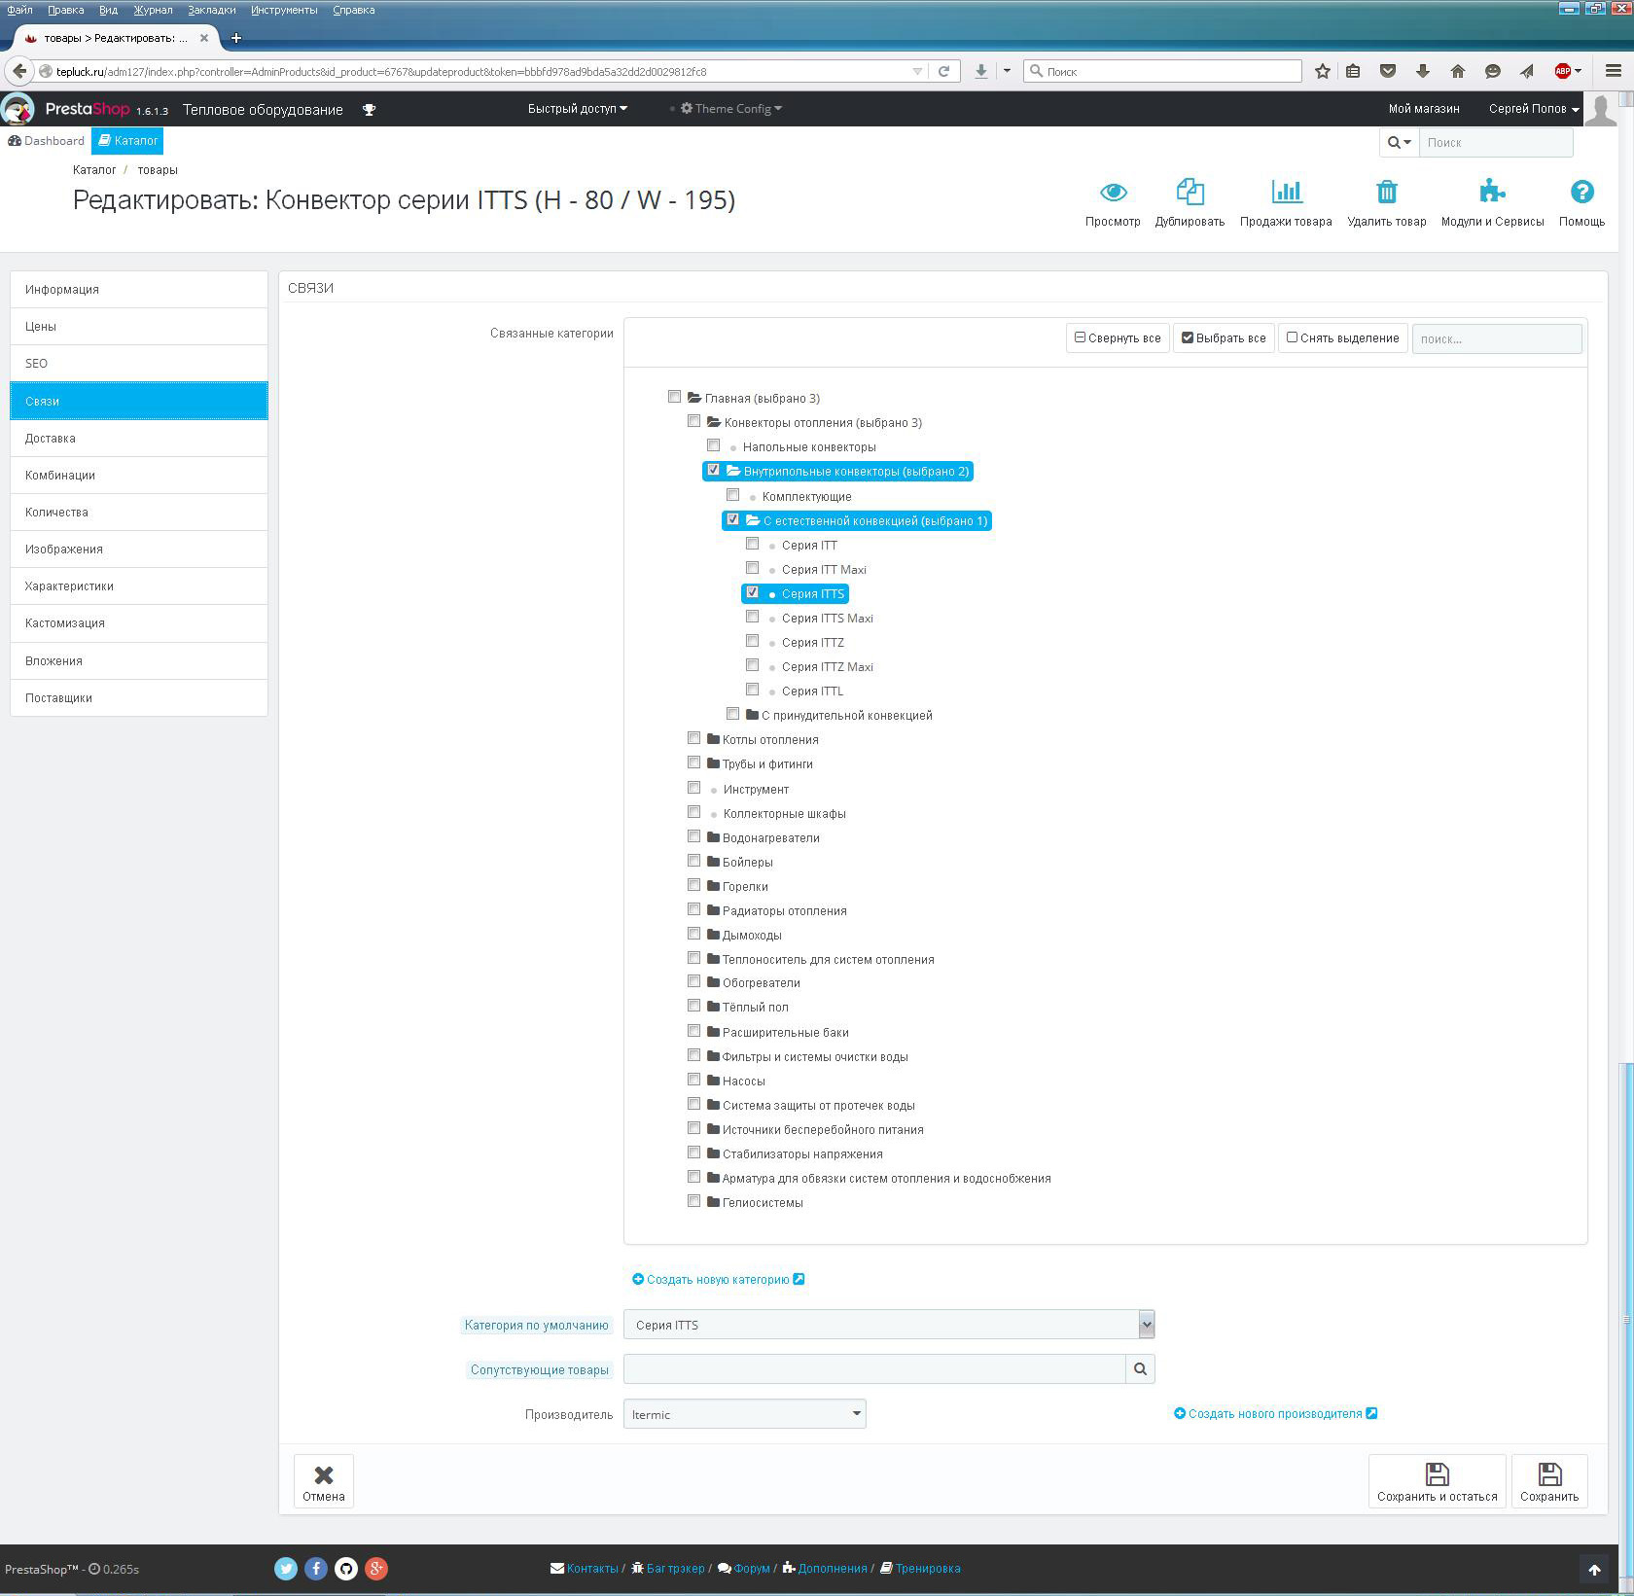Open the Google Plus footer icon
The height and width of the screenshot is (1596, 1634).
(x=376, y=1568)
